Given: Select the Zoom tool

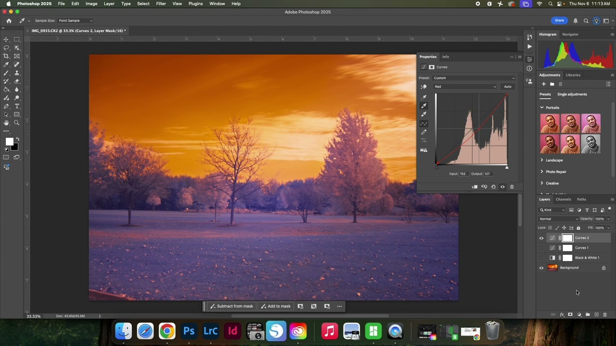Looking at the screenshot, I should pos(17,123).
